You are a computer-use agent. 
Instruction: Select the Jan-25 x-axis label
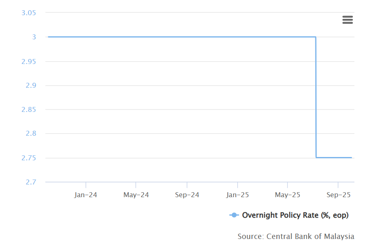pos(237,195)
